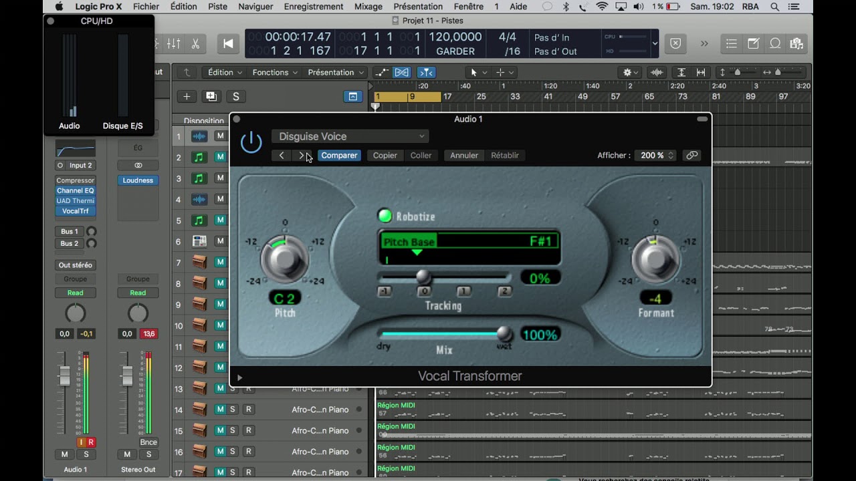The height and width of the screenshot is (481, 856).
Task: Toggle the plugin link icon
Action: click(x=692, y=156)
